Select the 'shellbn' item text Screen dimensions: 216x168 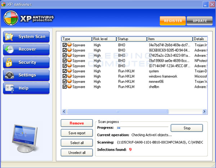pyautogui.click(x=154, y=87)
